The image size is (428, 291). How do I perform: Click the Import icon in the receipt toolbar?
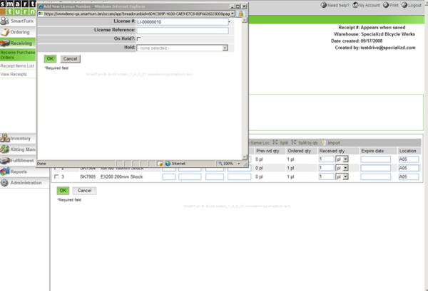coord(323,142)
